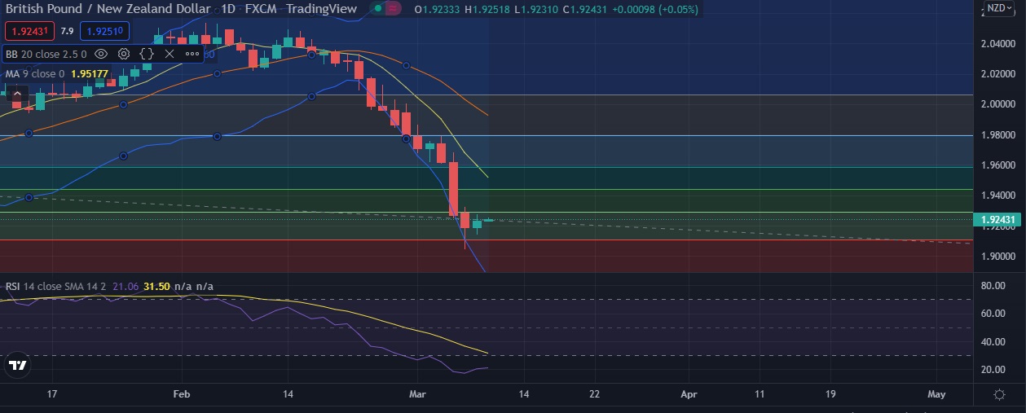The image size is (1026, 413).
Task: Click the Apr date label on time axis
Action: [689, 394]
